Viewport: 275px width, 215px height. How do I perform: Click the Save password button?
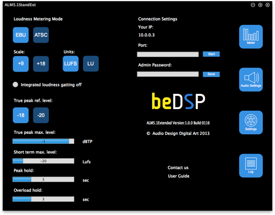pyautogui.click(x=211, y=74)
